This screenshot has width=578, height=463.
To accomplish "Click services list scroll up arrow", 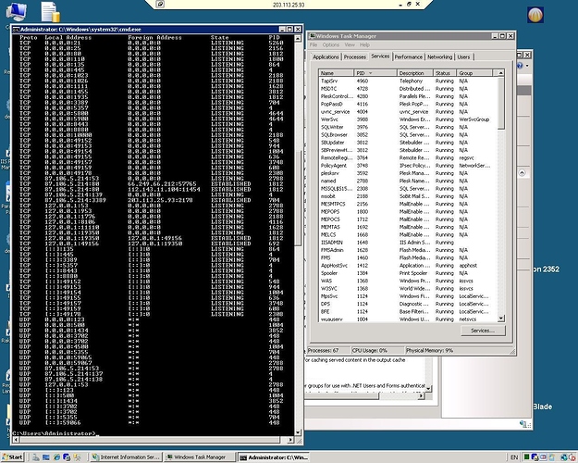I will (501, 73).
